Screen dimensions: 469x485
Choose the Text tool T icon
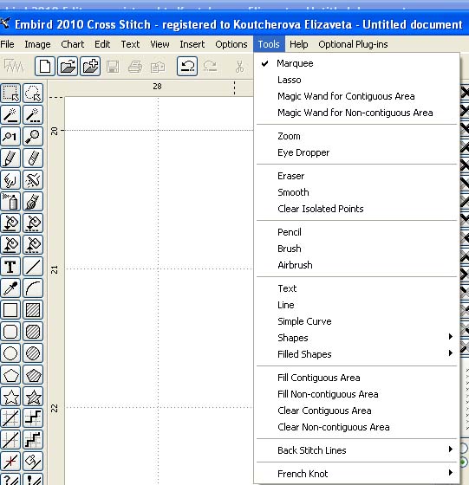point(10,267)
